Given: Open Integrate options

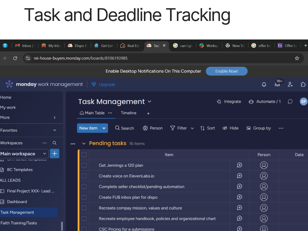Looking at the screenshot, I should 229,102.
